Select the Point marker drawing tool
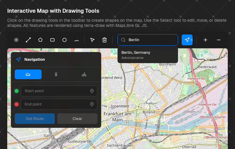The width and height of the screenshot is (235, 149). coord(16,40)
